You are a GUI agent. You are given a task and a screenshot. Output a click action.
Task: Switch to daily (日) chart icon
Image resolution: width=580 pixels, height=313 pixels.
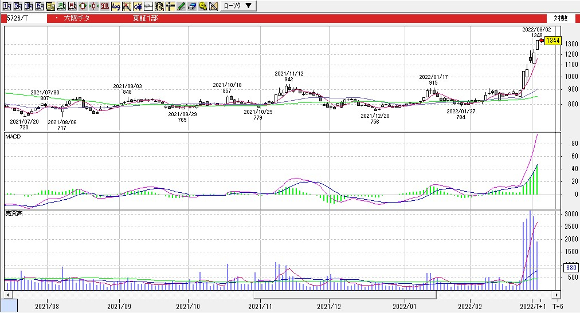coord(50,6)
